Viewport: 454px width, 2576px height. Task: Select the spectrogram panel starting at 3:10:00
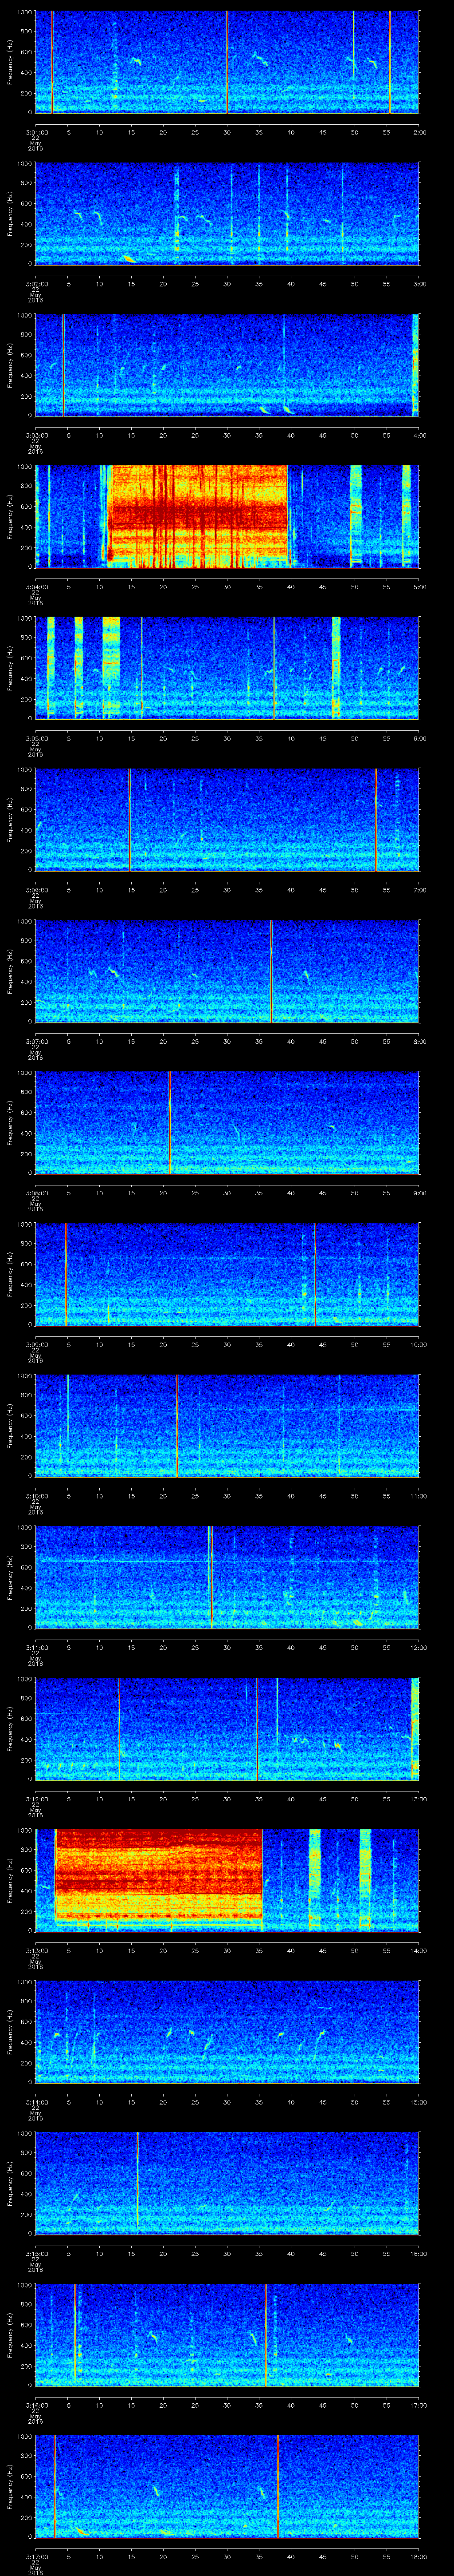point(227,1426)
